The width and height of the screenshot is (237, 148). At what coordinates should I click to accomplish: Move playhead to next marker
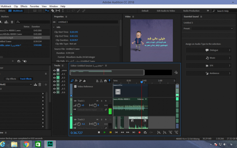click(x=134, y=132)
